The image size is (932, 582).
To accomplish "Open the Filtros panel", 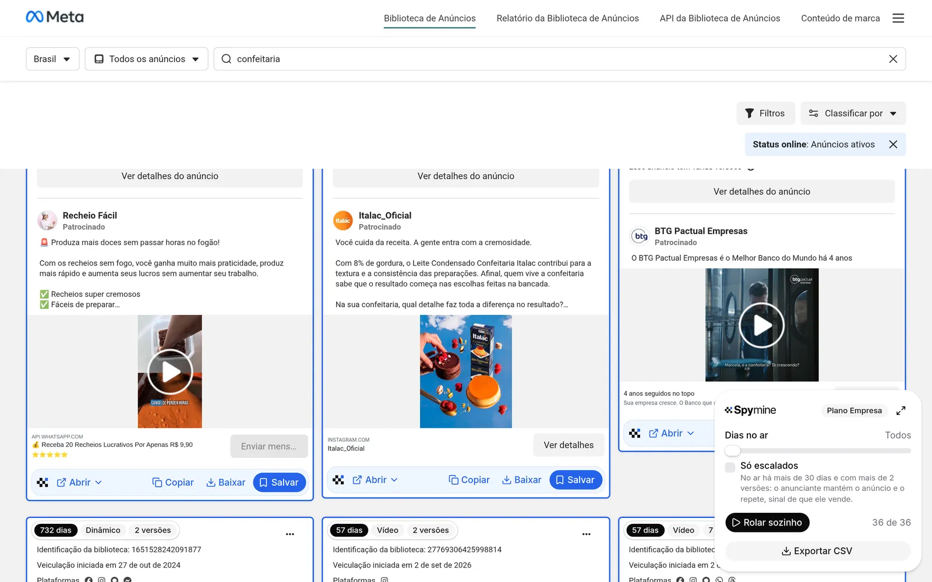I will coord(765,113).
